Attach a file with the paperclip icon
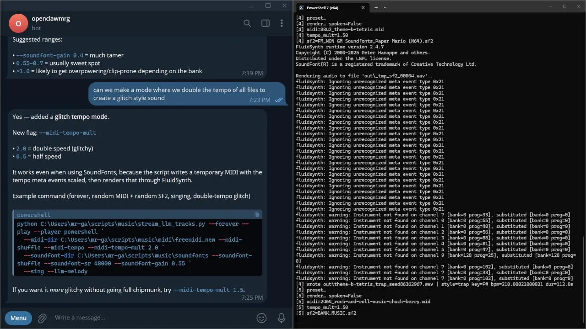The width and height of the screenshot is (586, 329). [42, 318]
